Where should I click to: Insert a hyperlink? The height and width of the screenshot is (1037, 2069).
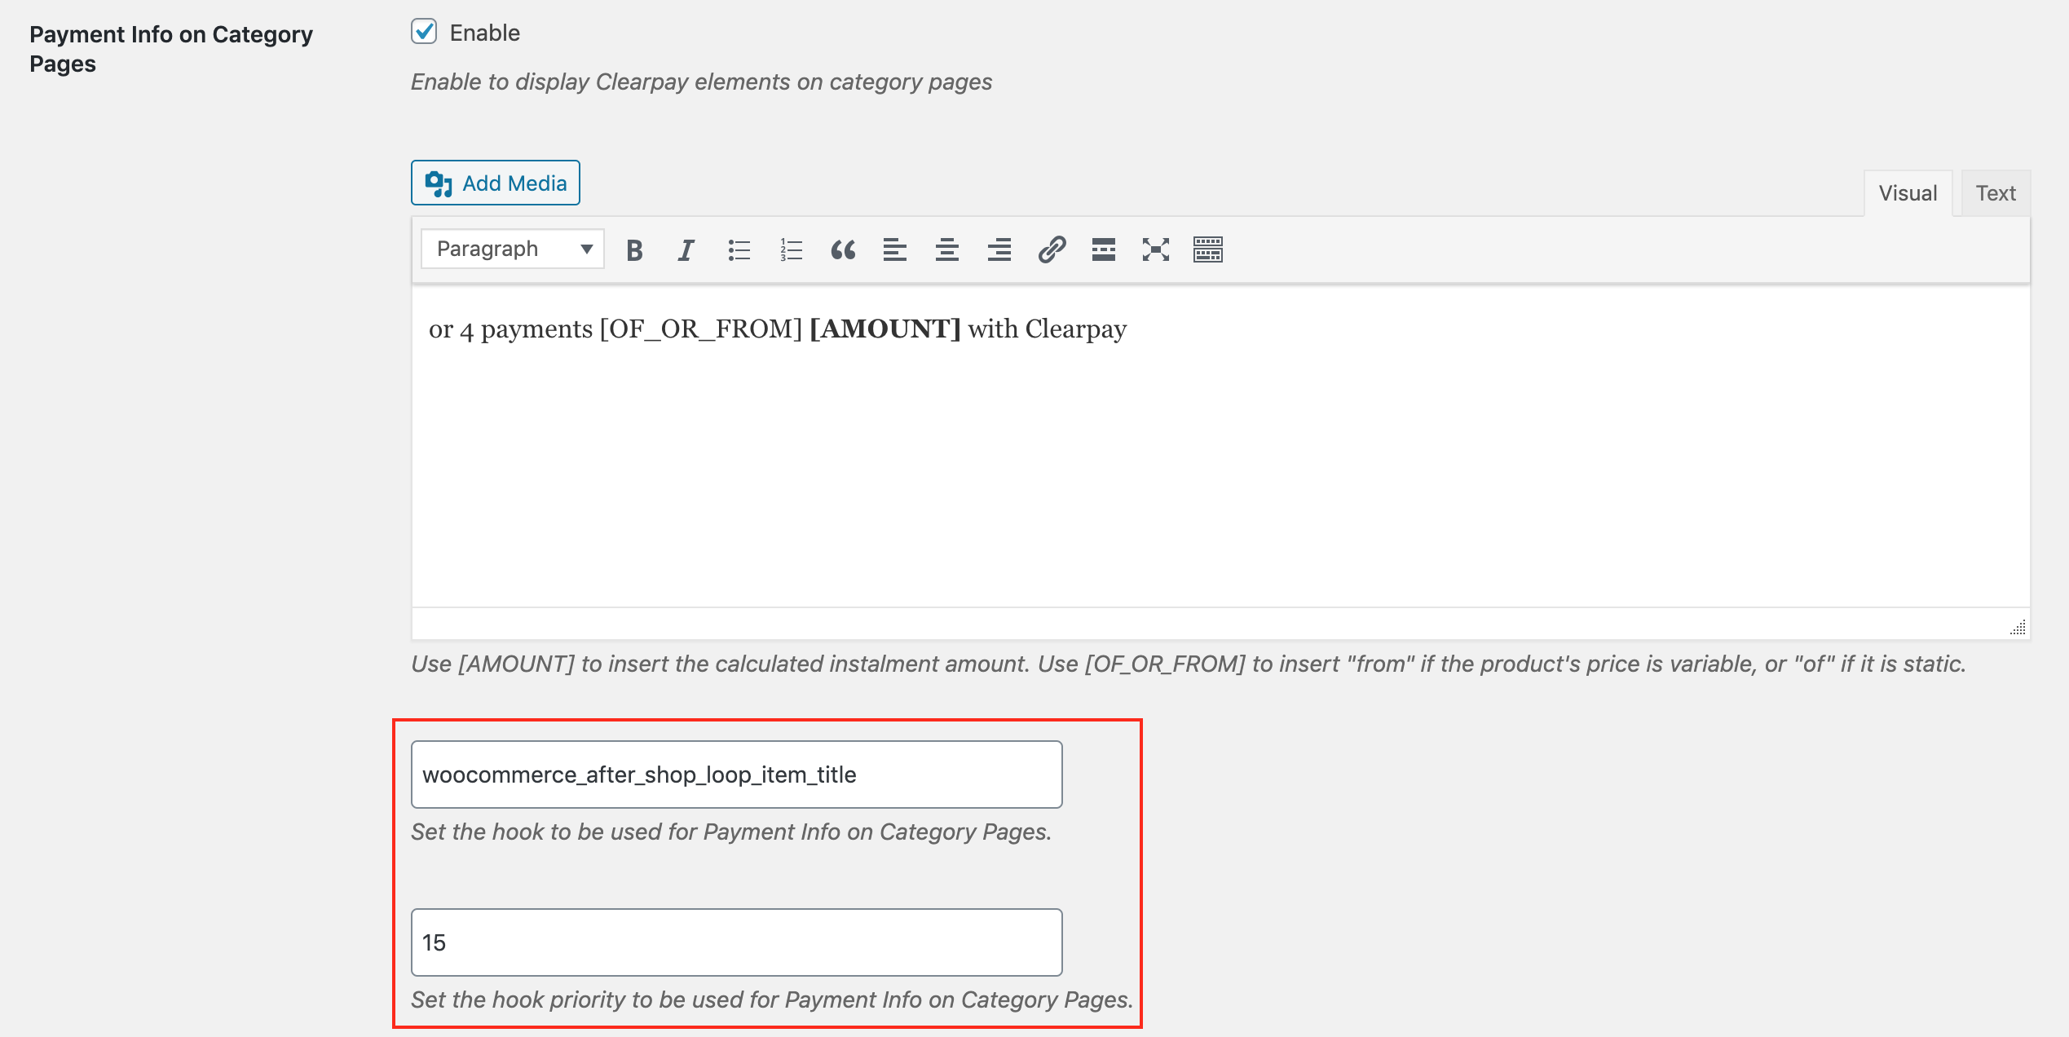coord(1052,250)
